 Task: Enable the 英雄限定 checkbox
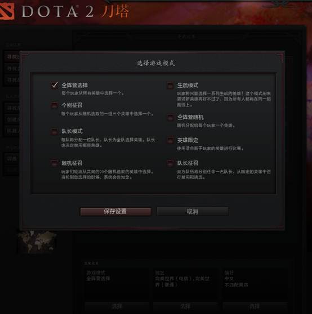point(170,140)
